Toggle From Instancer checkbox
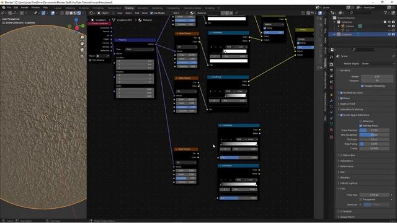The height and width of the screenshot is (223, 397). coord(90,60)
